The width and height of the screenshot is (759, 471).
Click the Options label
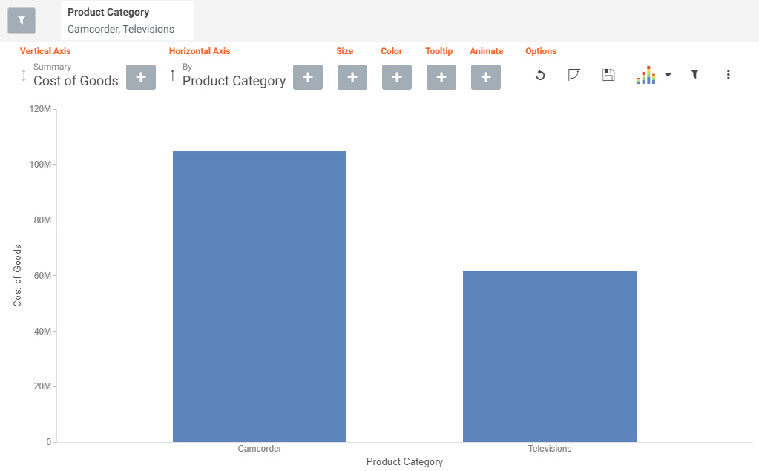pos(540,51)
